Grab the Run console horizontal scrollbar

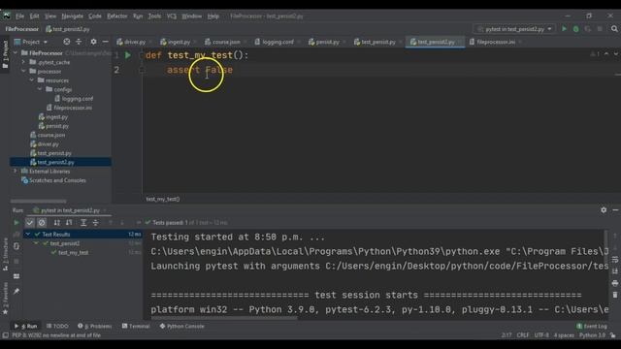point(224,318)
